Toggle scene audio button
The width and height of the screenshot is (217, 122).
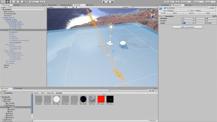pyautogui.click(x=73, y=7)
